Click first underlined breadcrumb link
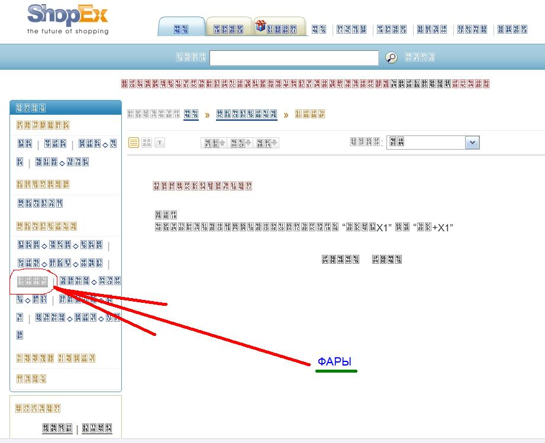 coord(191,114)
